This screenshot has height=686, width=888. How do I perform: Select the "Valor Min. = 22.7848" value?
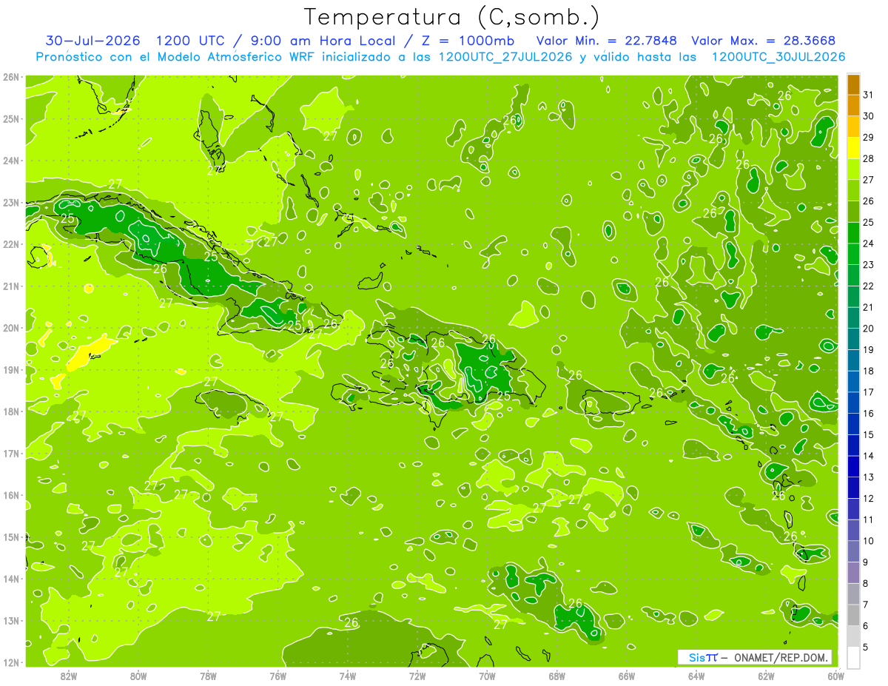607,41
